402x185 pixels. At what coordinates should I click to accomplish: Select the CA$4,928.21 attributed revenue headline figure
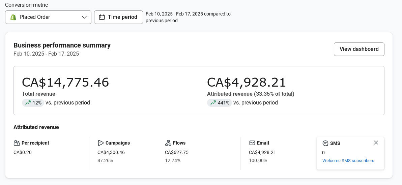pos(247,82)
